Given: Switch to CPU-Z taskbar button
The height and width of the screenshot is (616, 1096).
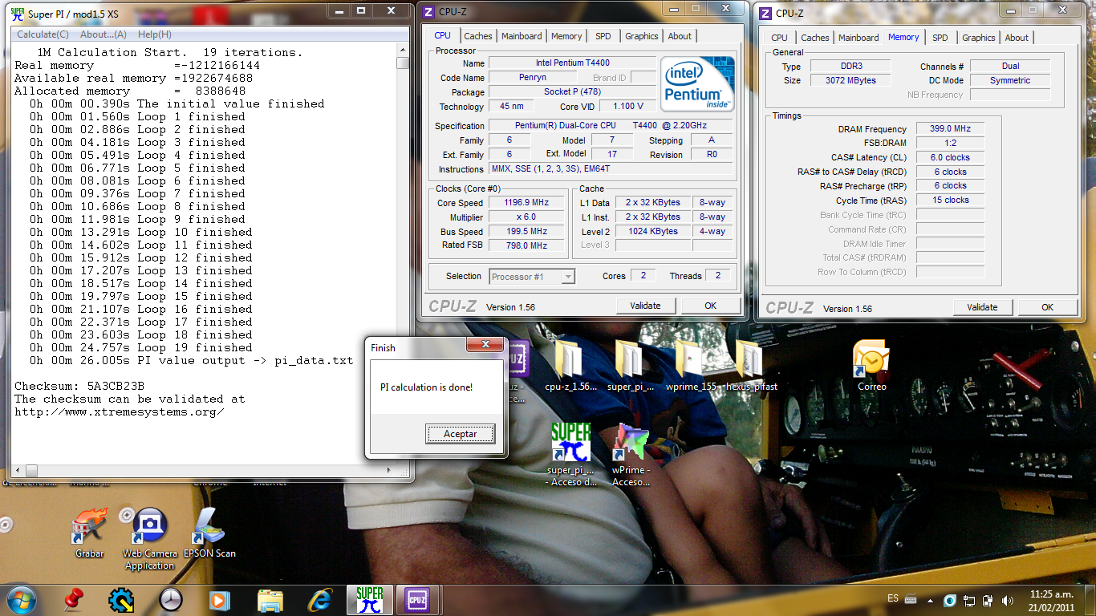Looking at the screenshot, I should [417, 599].
